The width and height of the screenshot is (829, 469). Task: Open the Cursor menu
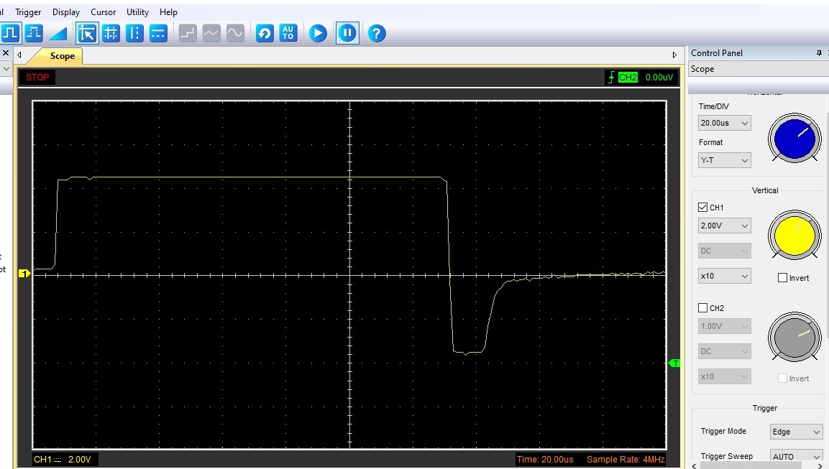[x=103, y=12]
